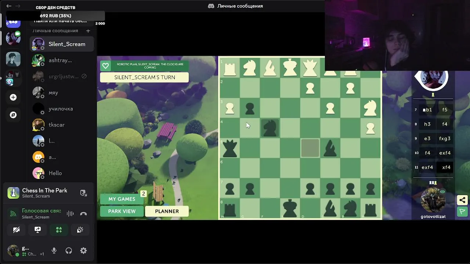Click the move 9 e3 entry

[427, 139]
